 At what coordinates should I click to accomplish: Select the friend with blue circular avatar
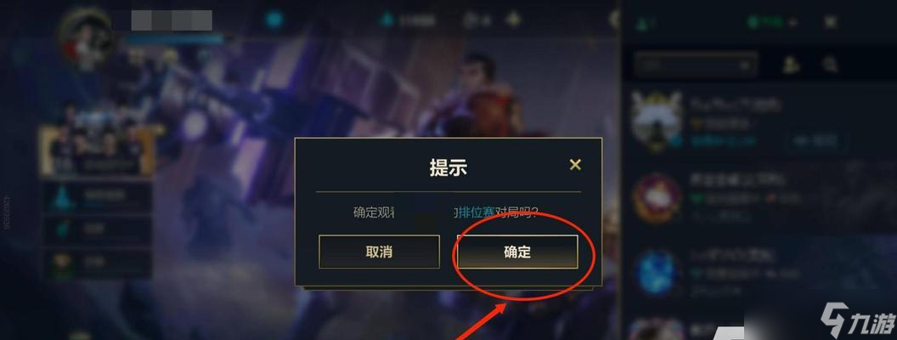(656, 273)
